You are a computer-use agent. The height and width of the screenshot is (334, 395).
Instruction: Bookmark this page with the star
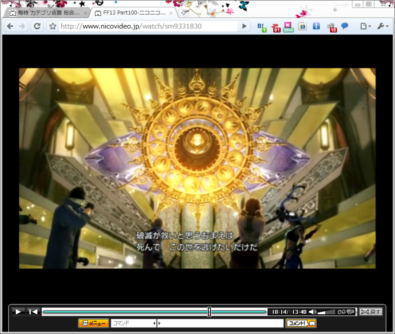tap(53, 26)
